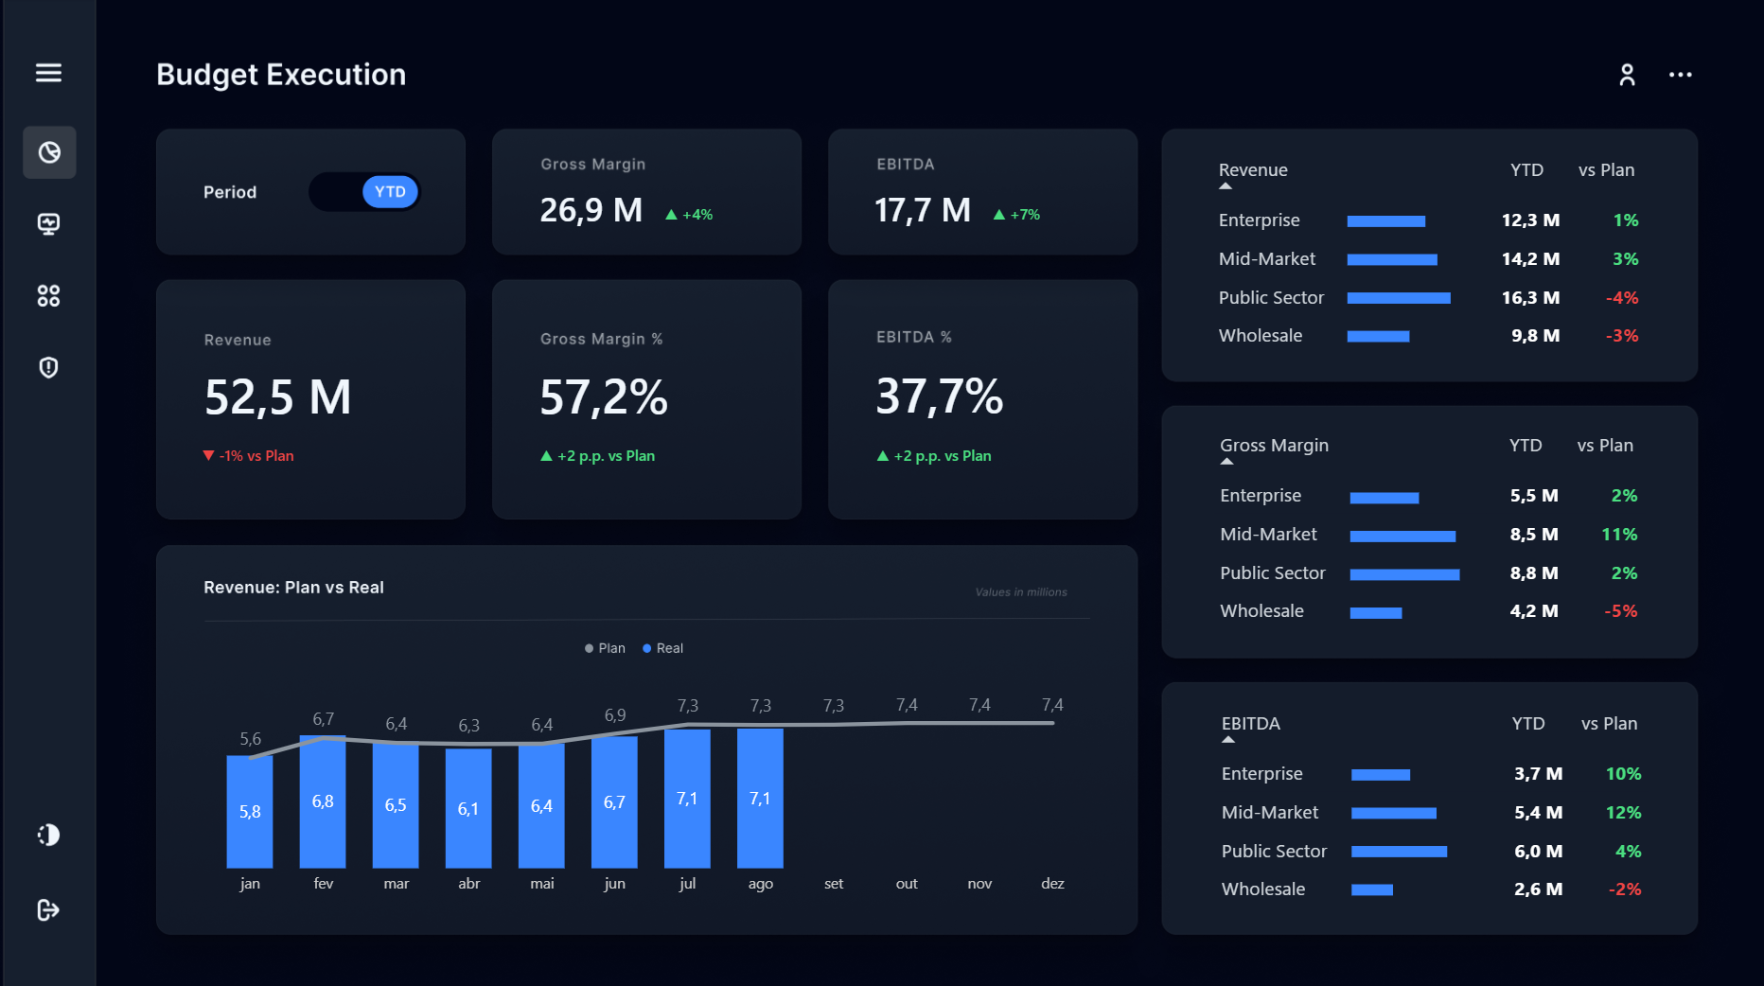Click the logout icon in sidebar
The image size is (1764, 986).
(48, 910)
